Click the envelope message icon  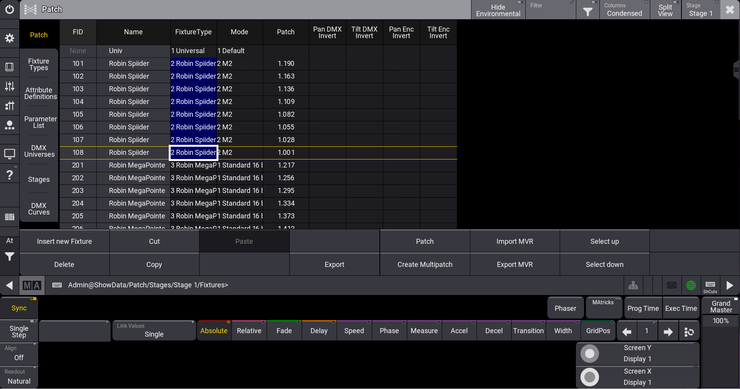tap(672, 285)
